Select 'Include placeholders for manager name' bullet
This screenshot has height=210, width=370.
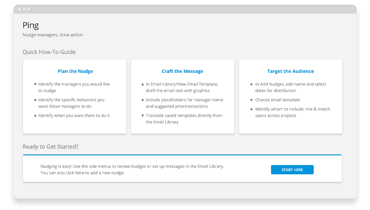point(184,103)
